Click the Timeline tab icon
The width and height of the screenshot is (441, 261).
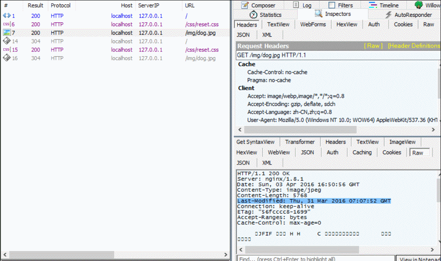coord(373,5)
